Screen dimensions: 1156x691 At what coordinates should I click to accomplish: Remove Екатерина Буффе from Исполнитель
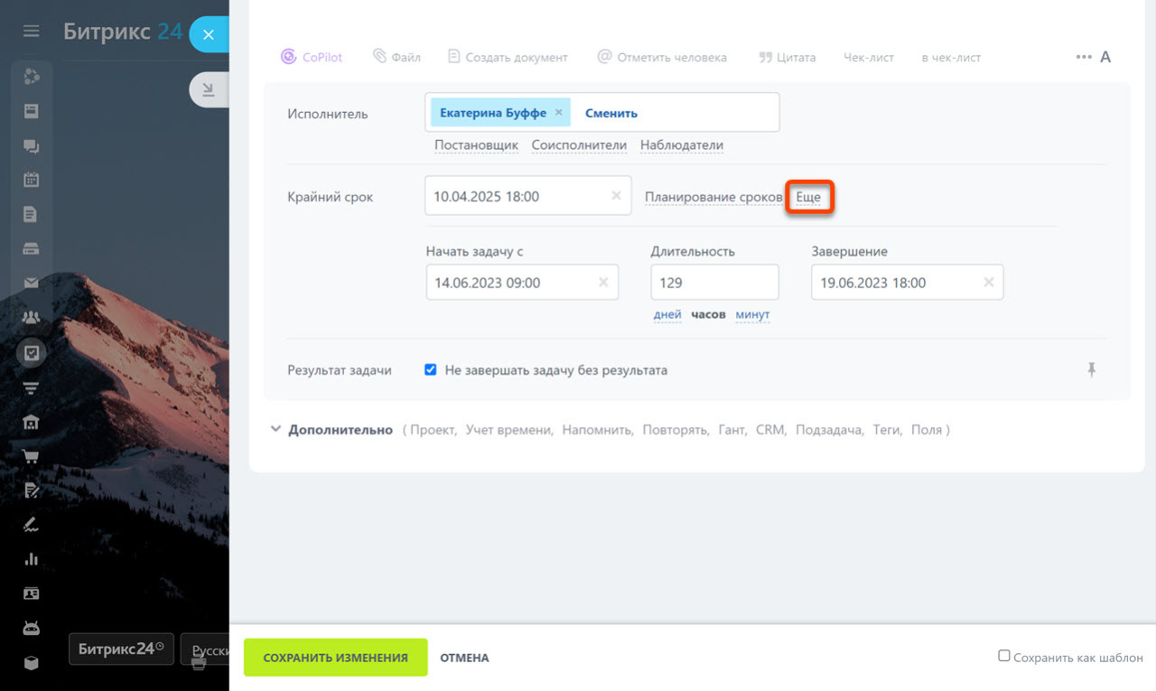(x=558, y=113)
